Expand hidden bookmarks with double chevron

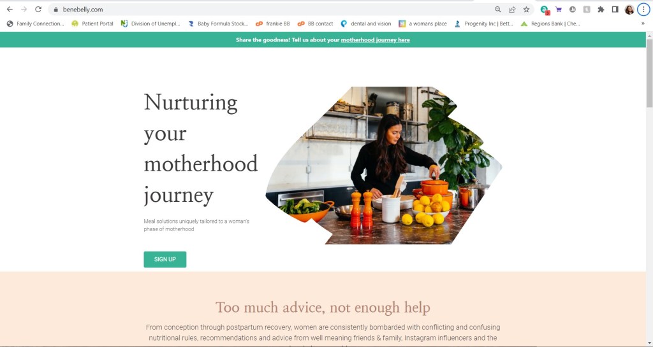(643, 24)
